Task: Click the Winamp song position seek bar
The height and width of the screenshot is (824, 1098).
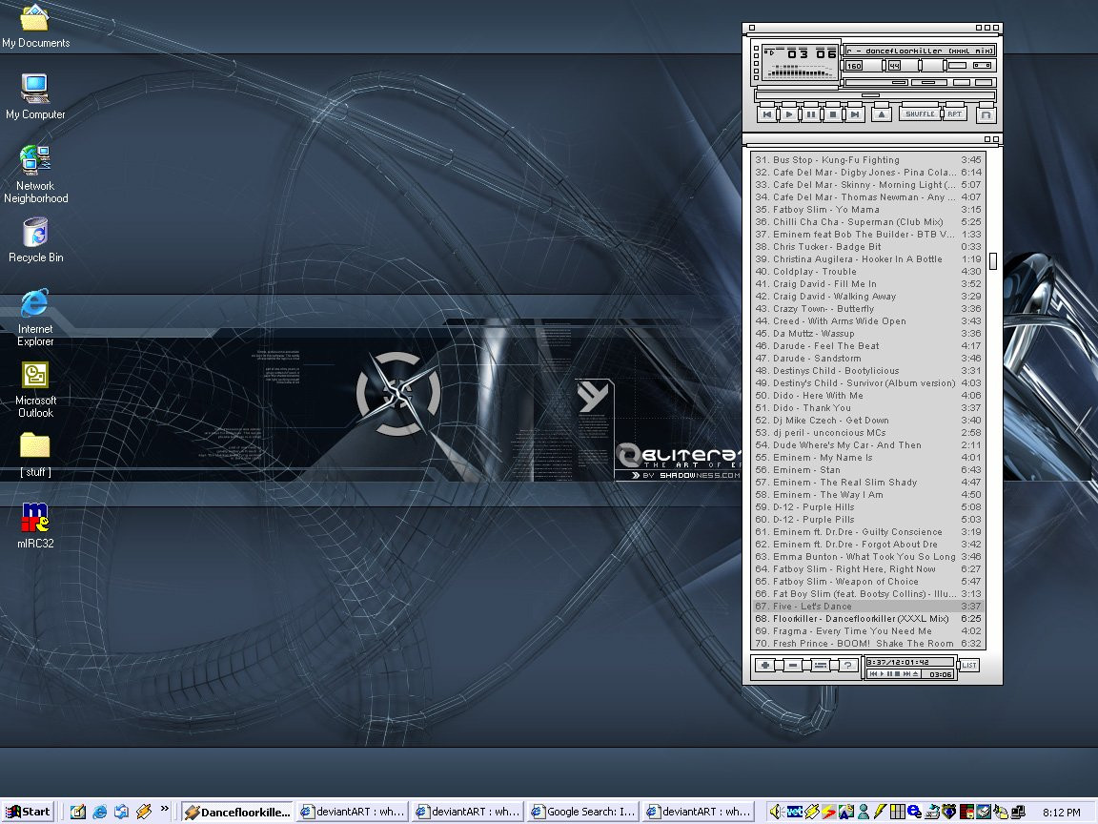Action: [875, 95]
